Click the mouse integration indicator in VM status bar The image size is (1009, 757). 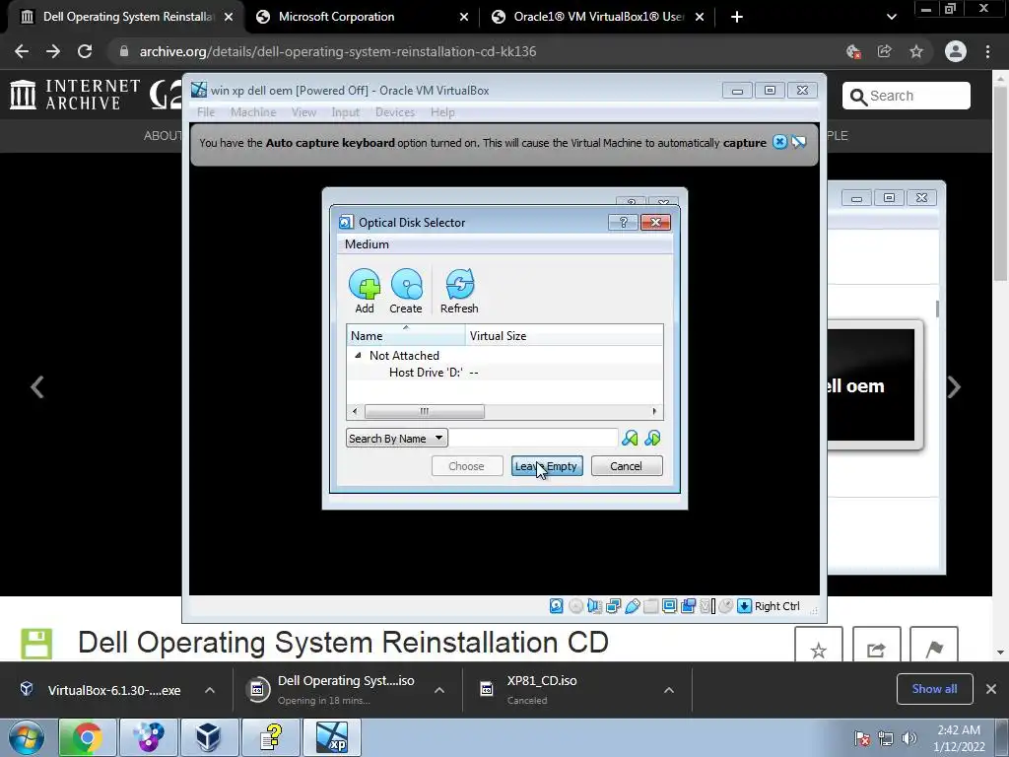pos(726,606)
